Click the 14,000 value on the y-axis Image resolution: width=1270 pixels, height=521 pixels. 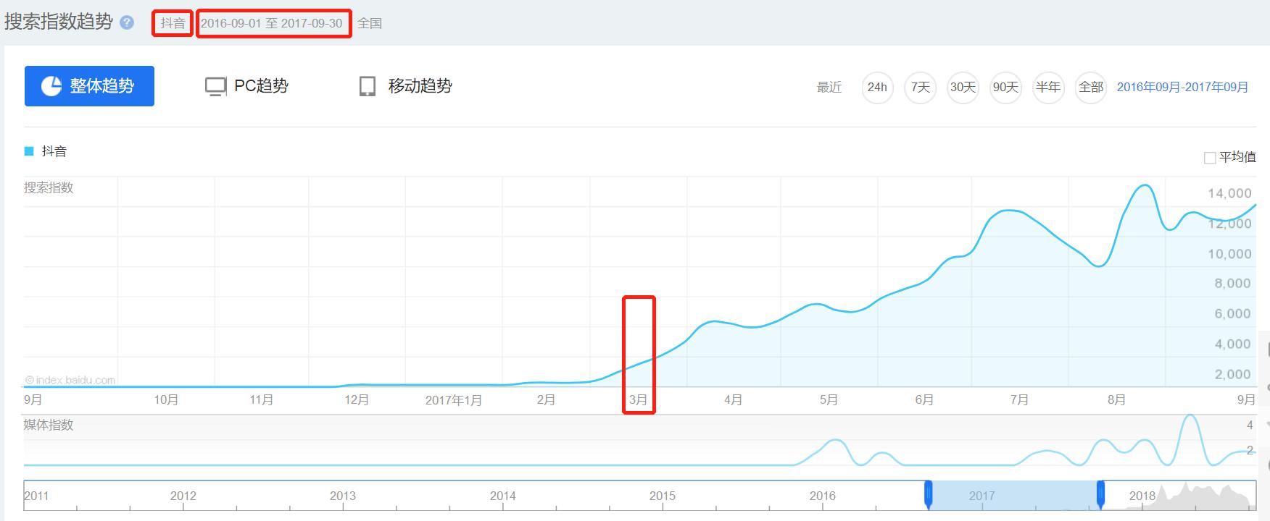(x=1229, y=193)
